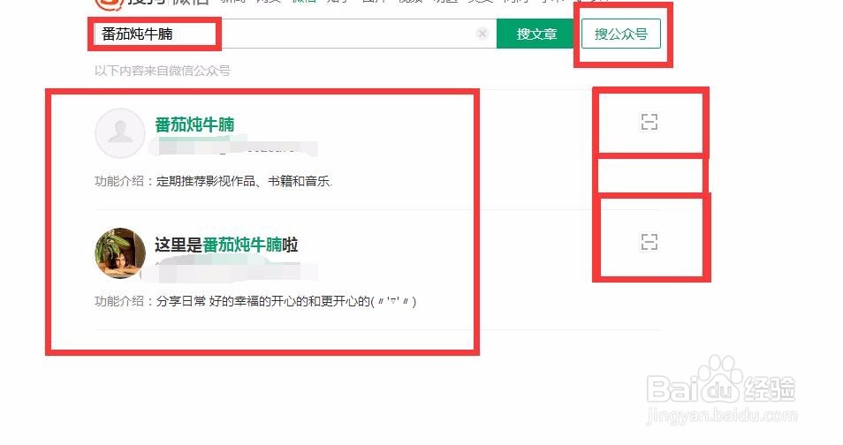Click the 以下内容来自微信公众号 notice text
843x445 pixels.
[163, 71]
